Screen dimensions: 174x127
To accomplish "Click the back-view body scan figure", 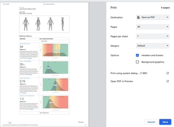I will [x=50, y=24].
